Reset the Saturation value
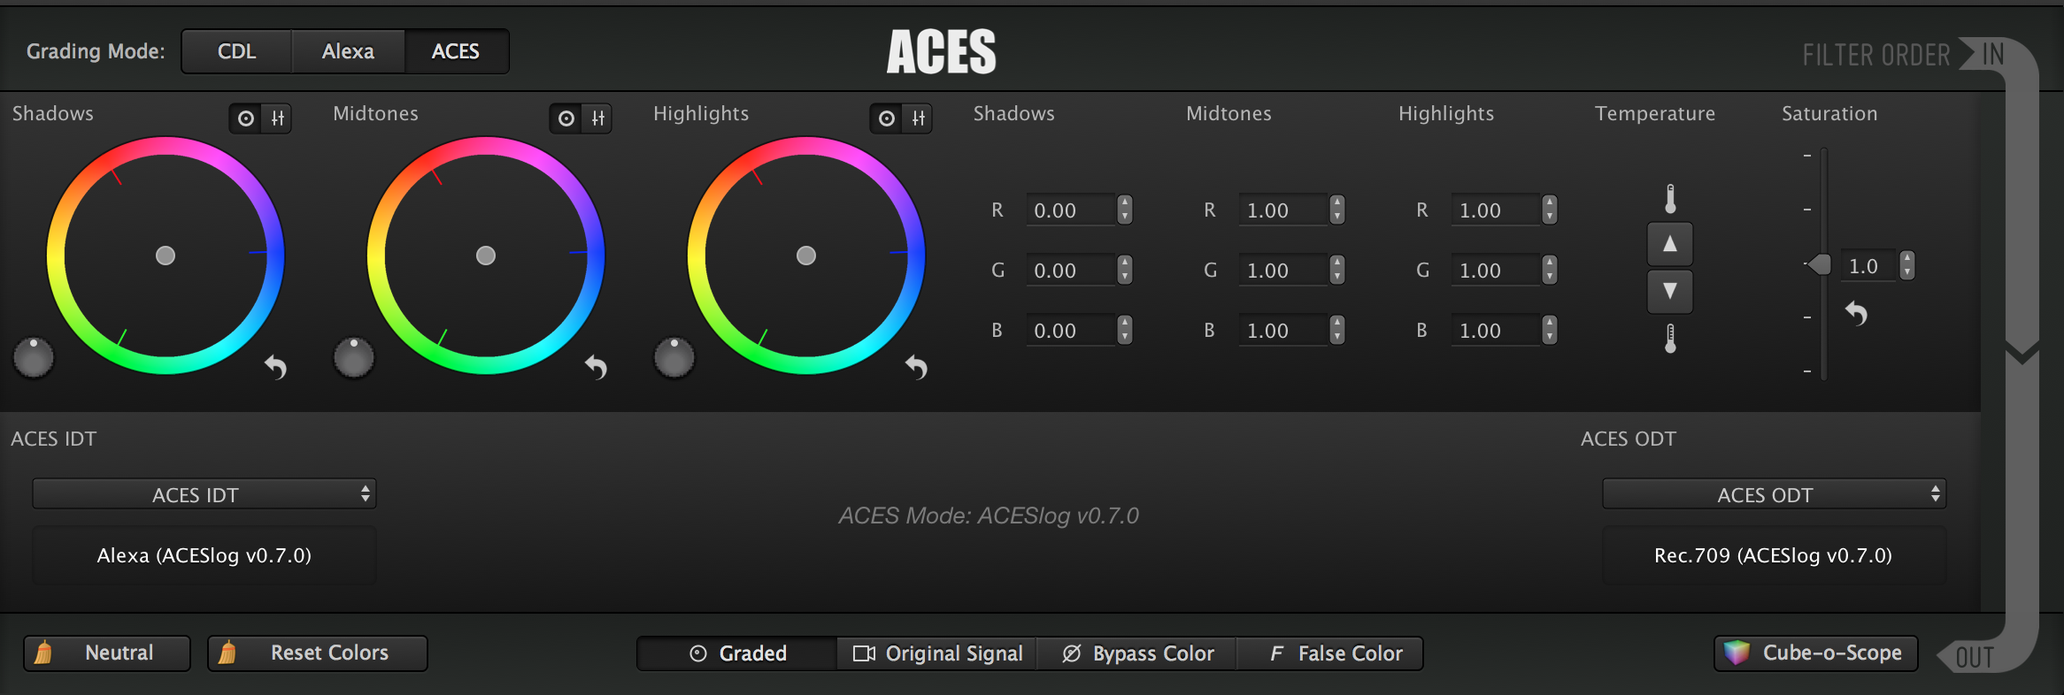The height and width of the screenshot is (695, 2064). (1856, 313)
